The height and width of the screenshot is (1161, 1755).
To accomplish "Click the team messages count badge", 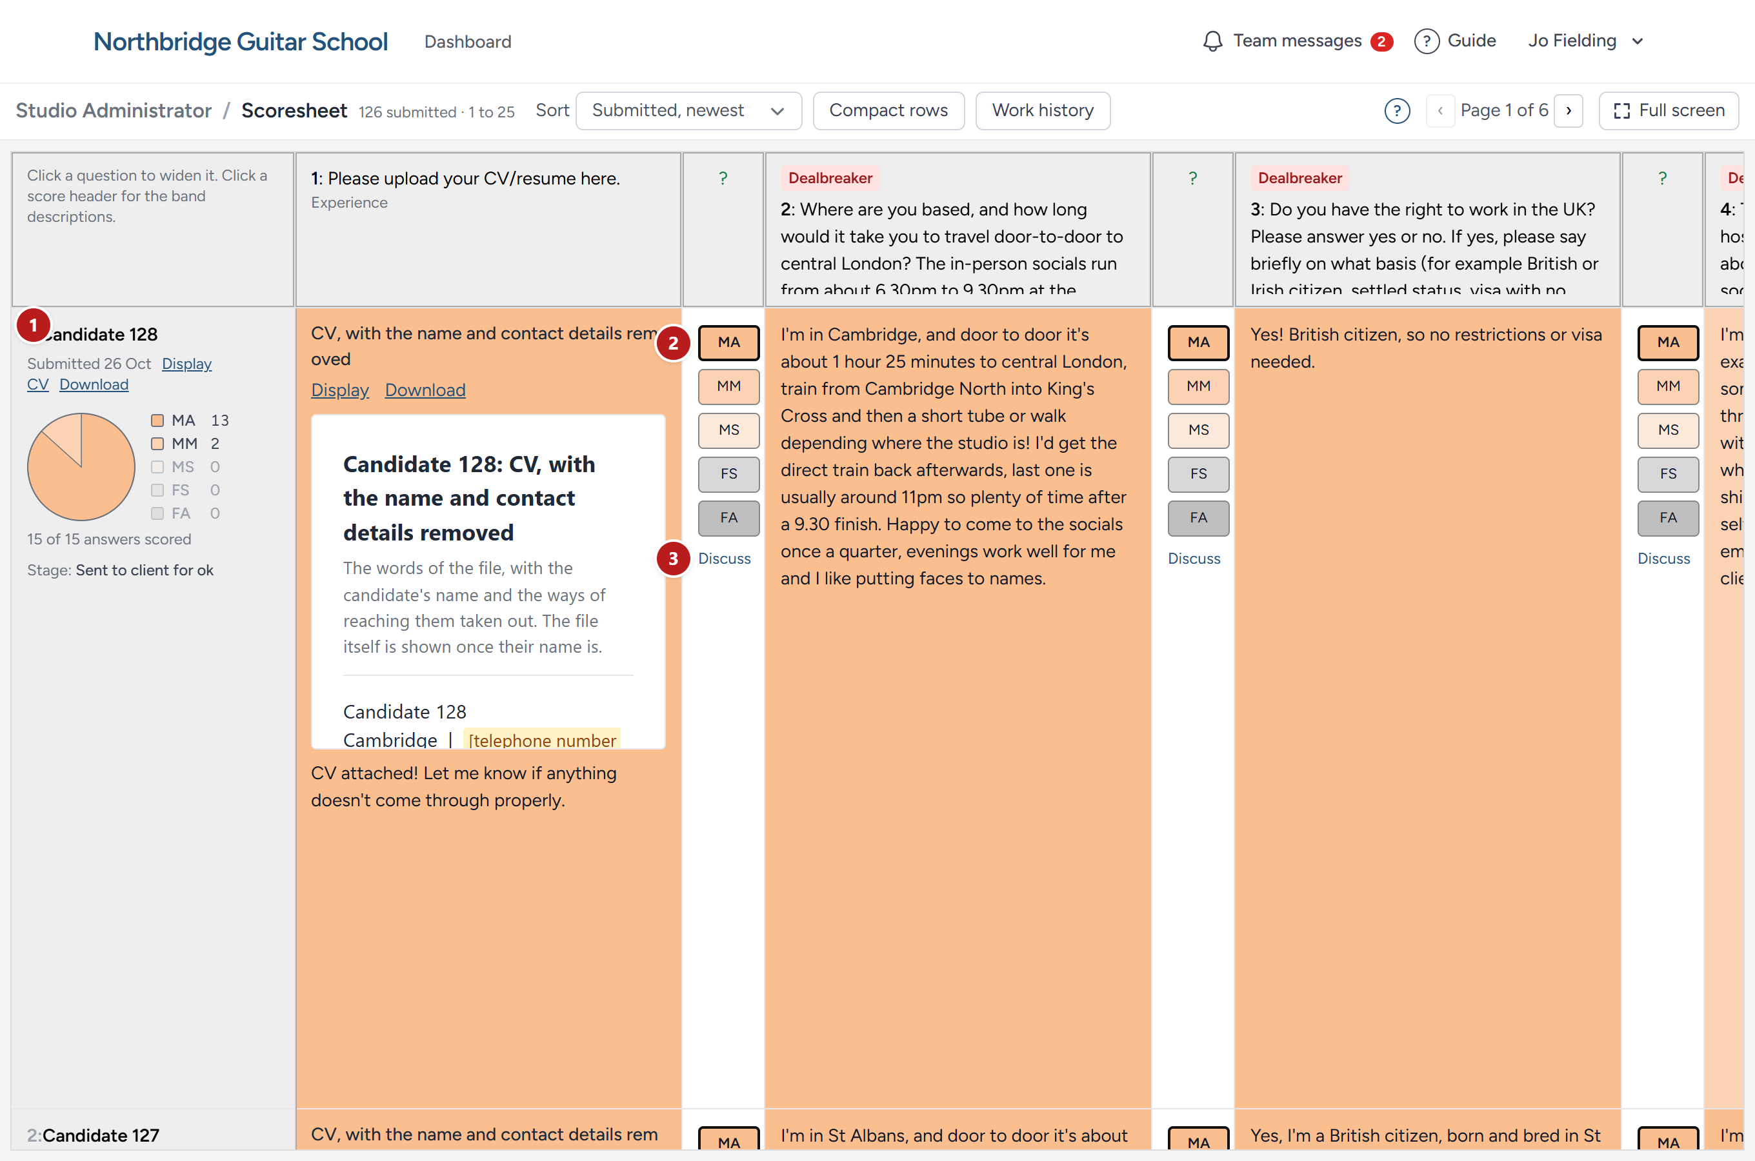I will tap(1381, 41).
